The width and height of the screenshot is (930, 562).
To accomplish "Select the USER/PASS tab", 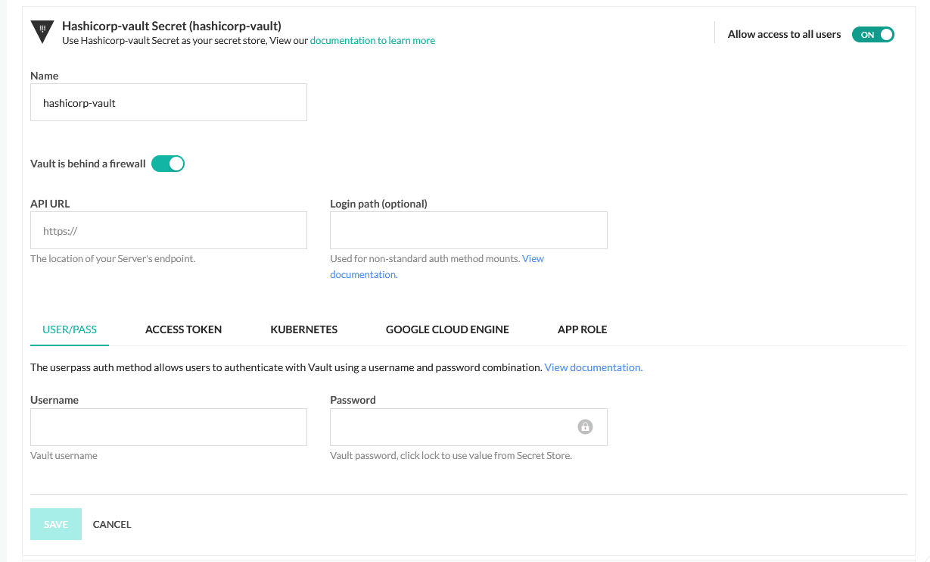I will click(70, 329).
